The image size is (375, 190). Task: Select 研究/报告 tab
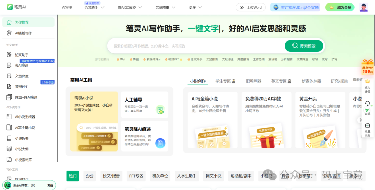[339, 81]
